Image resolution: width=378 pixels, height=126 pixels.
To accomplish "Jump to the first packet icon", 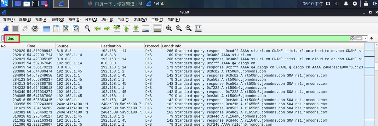I will tap(126, 29).
